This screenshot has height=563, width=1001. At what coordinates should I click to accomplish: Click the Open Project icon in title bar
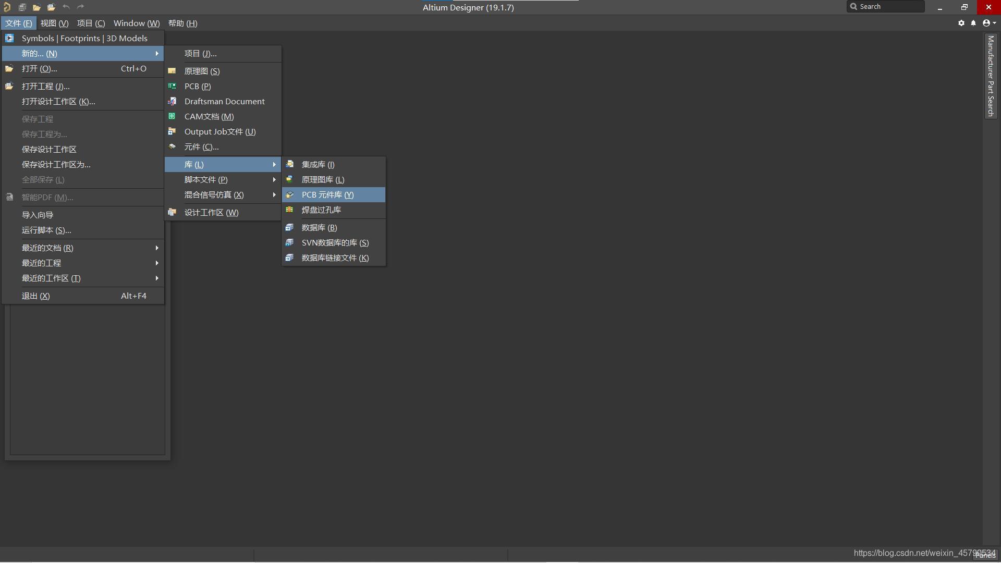coord(51,7)
